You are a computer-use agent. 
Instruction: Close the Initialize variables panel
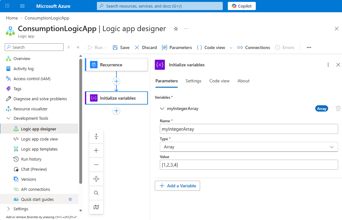(338, 65)
